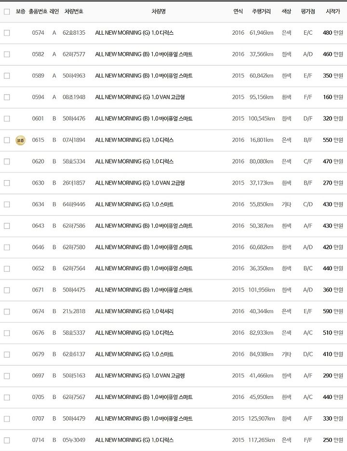
Task: Click the 연식 column header
Action: coord(238,12)
